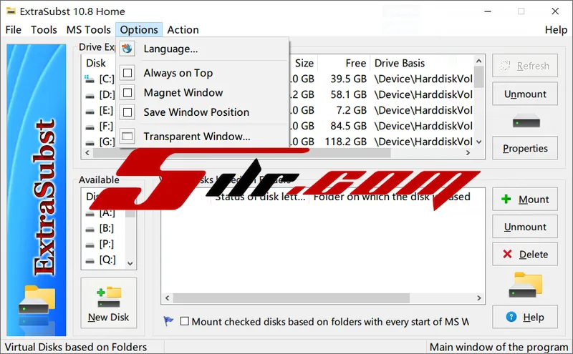Select the [A:] available letter icon
Viewport: 573px width, 354px height.
(90, 214)
